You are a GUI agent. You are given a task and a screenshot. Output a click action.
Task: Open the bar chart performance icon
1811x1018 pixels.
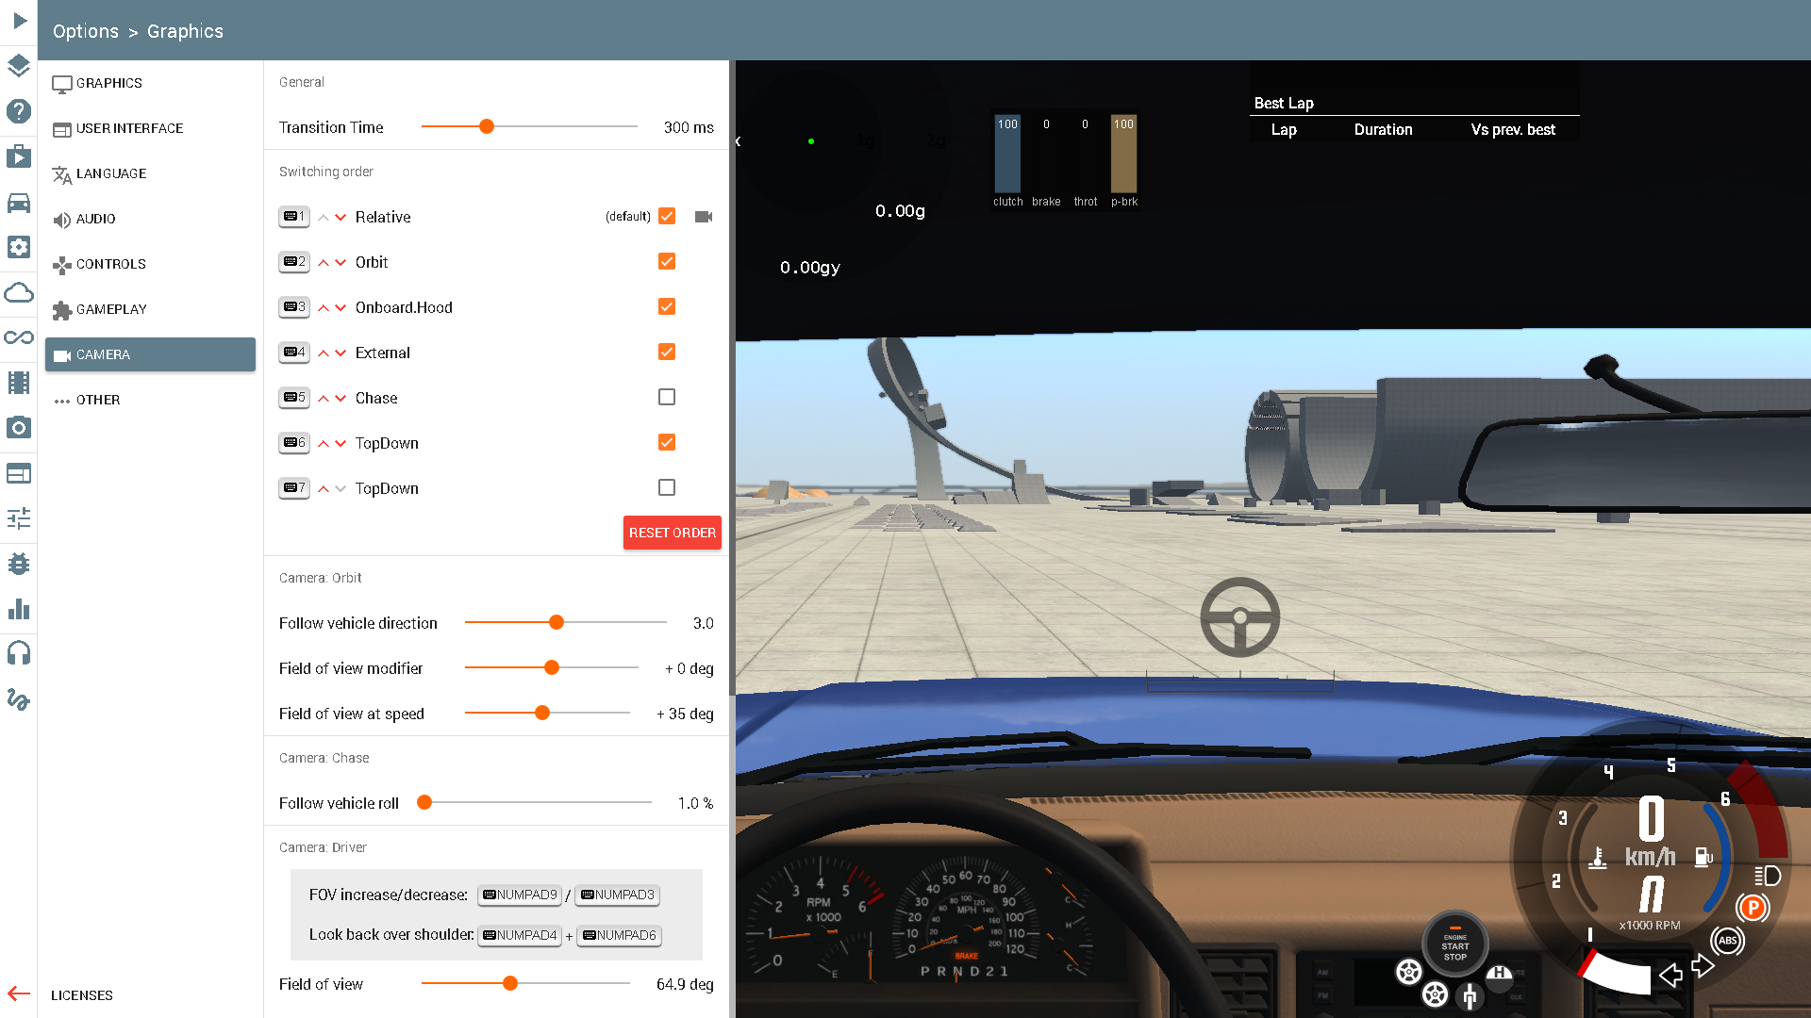[19, 609]
